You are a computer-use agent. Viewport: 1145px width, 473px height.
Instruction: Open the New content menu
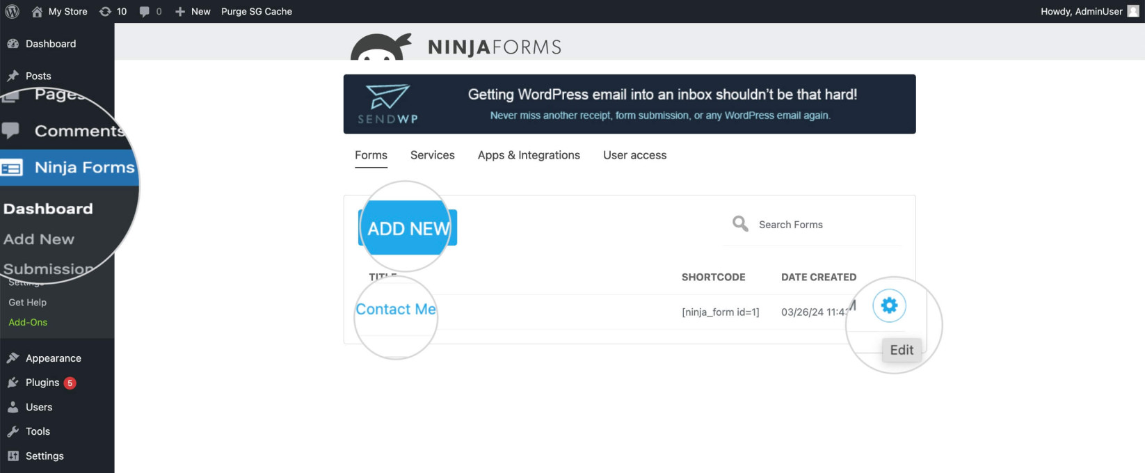click(193, 11)
